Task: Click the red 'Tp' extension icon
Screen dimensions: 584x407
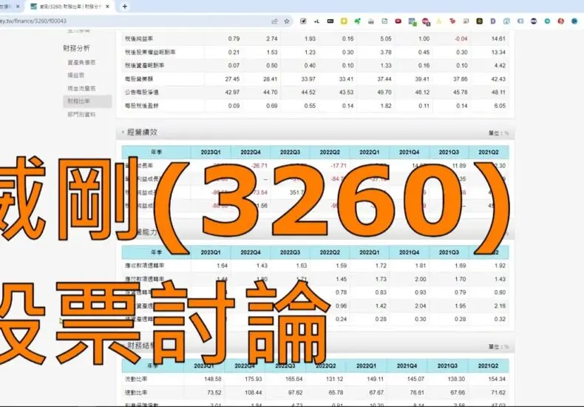Action: 452,21
